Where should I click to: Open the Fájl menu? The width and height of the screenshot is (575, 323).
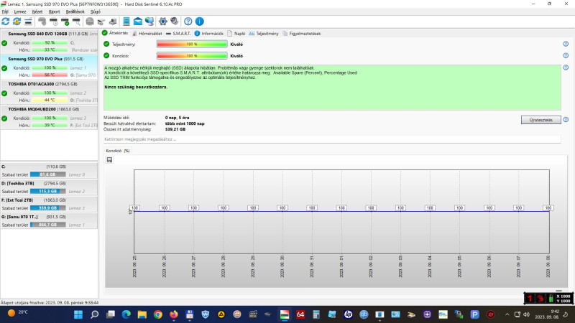pyautogui.click(x=5, y=11)
